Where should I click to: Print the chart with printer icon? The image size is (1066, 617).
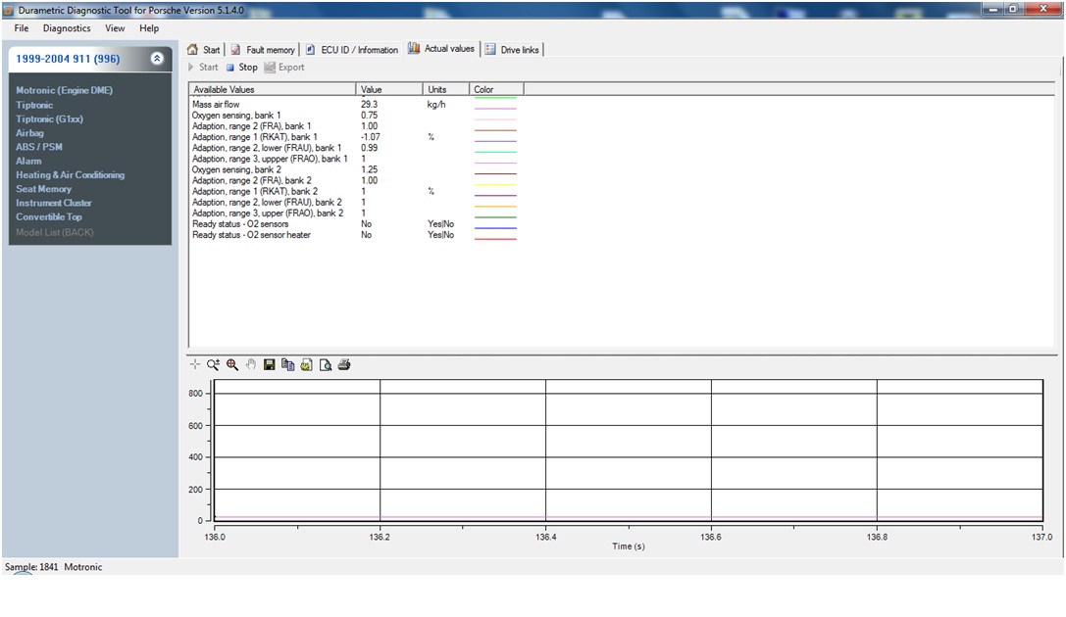[344, 364]
